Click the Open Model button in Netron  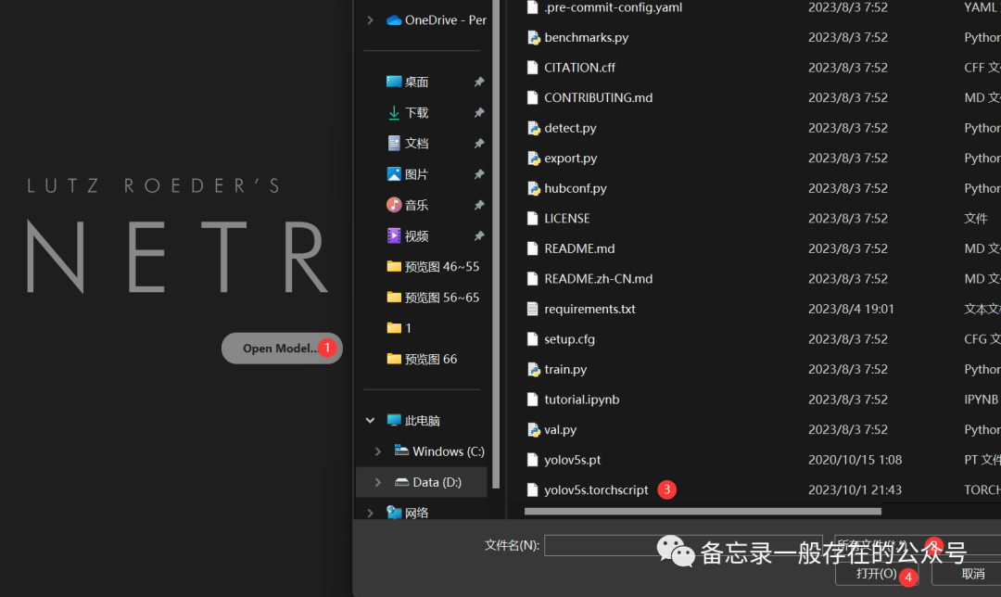pos(282,348)
